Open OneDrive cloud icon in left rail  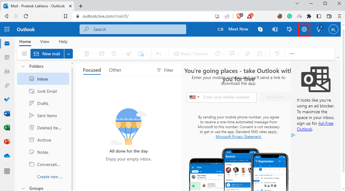tap(7, 156)
